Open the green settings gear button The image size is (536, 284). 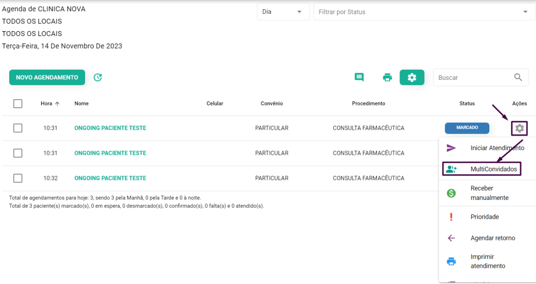click(412, 77)
